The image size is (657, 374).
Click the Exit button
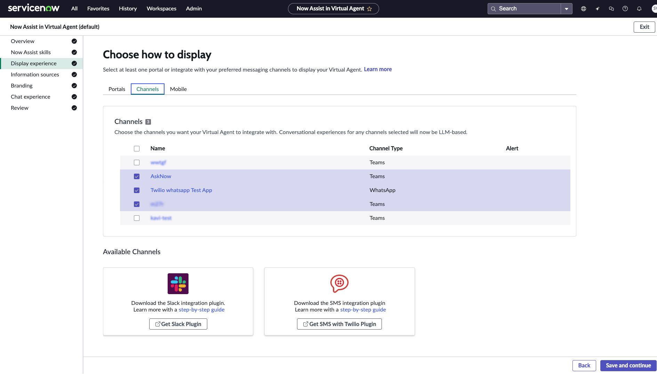(x=644, y=27)
